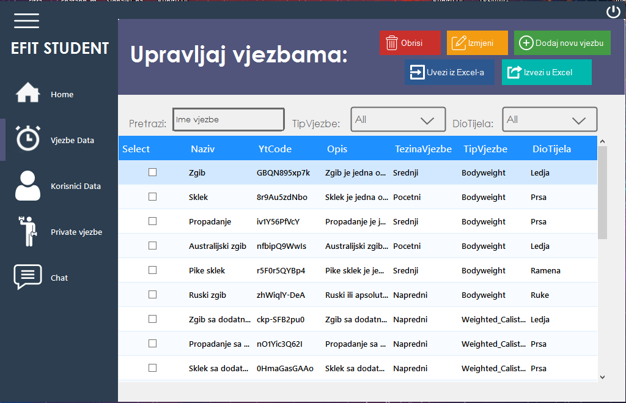Click the import arrow icon on Uvezi iz Excel-a

[417, 72]
